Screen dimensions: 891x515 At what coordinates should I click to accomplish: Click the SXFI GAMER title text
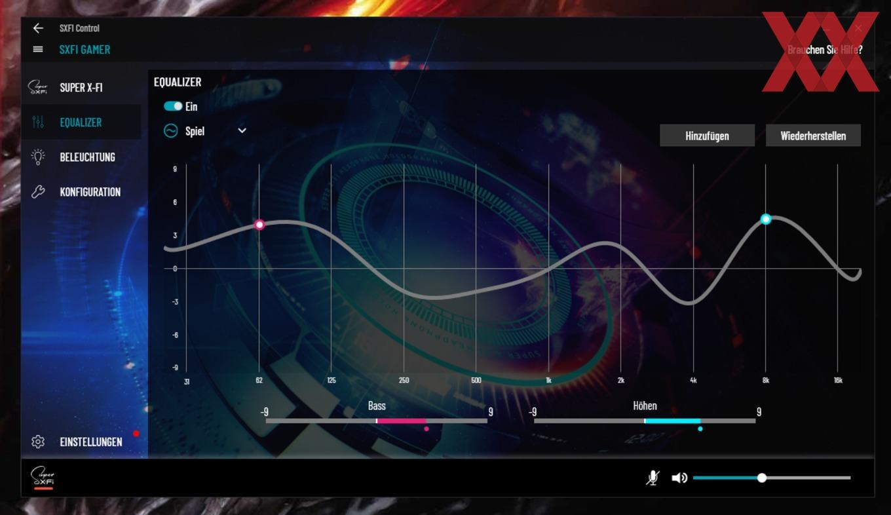[85, 49]
